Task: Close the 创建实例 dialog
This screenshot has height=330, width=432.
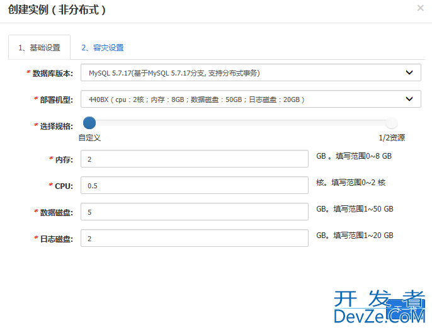Action: [x=420, y=8]
